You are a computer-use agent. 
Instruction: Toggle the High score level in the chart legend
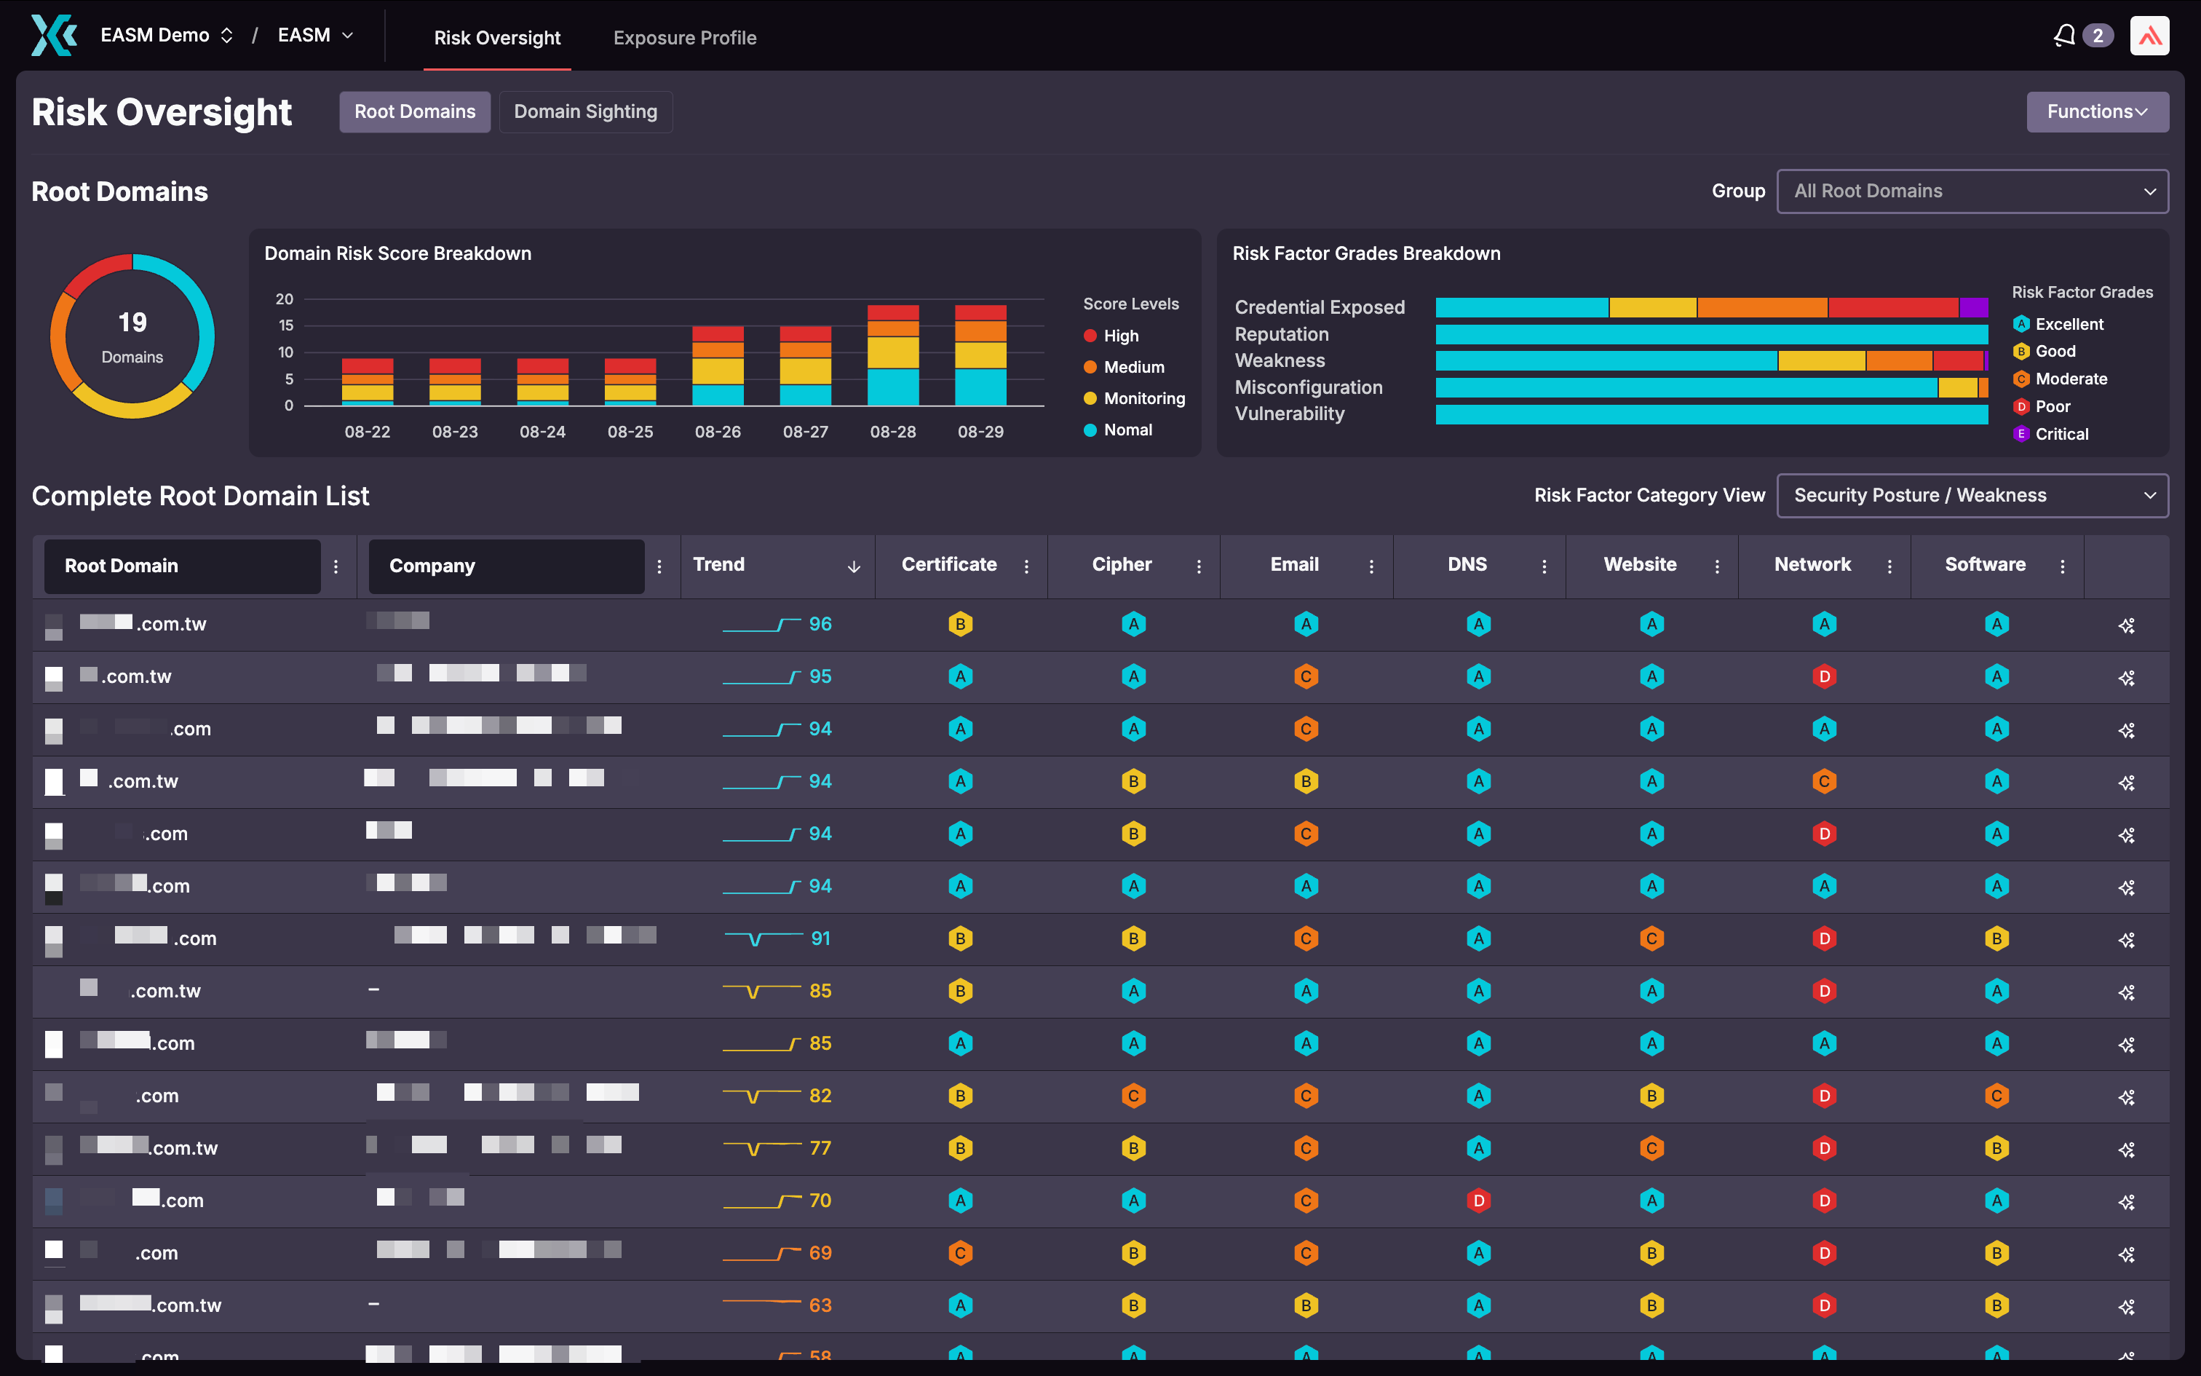(1111, 335)
